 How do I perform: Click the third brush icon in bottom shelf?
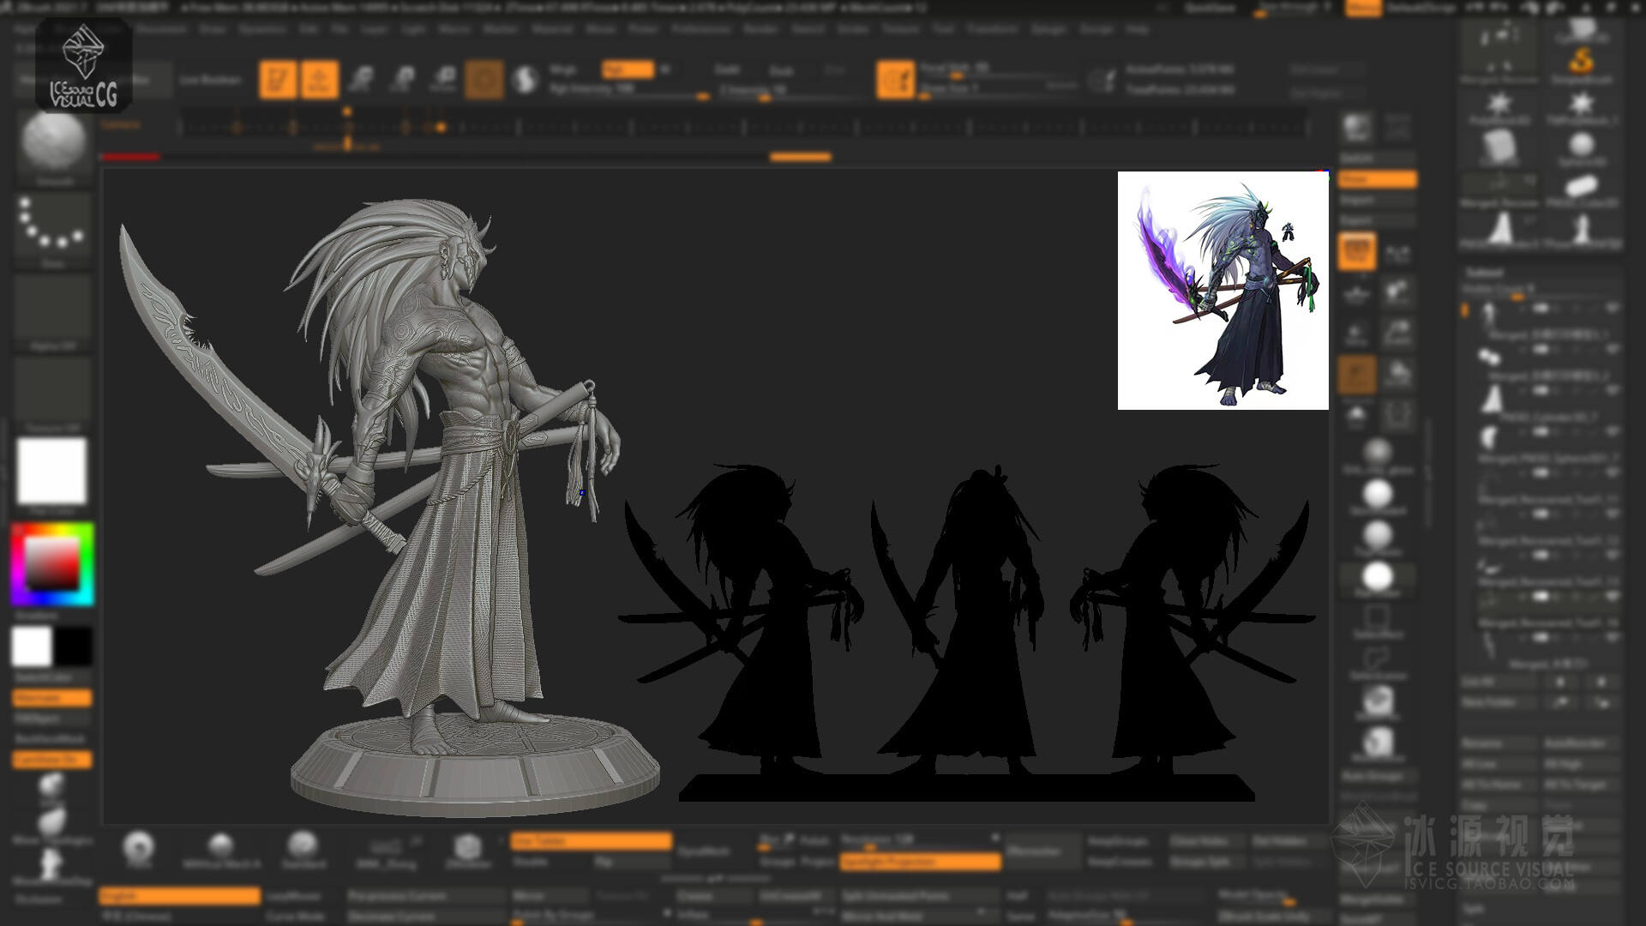pyautogui.click(x=302, y=849)
